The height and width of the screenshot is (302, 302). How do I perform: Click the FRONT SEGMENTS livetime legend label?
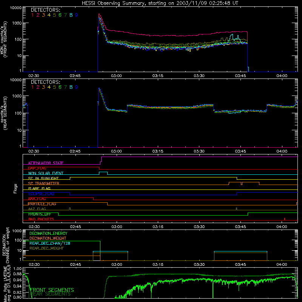pyautogui.click(x=52, y=290)
